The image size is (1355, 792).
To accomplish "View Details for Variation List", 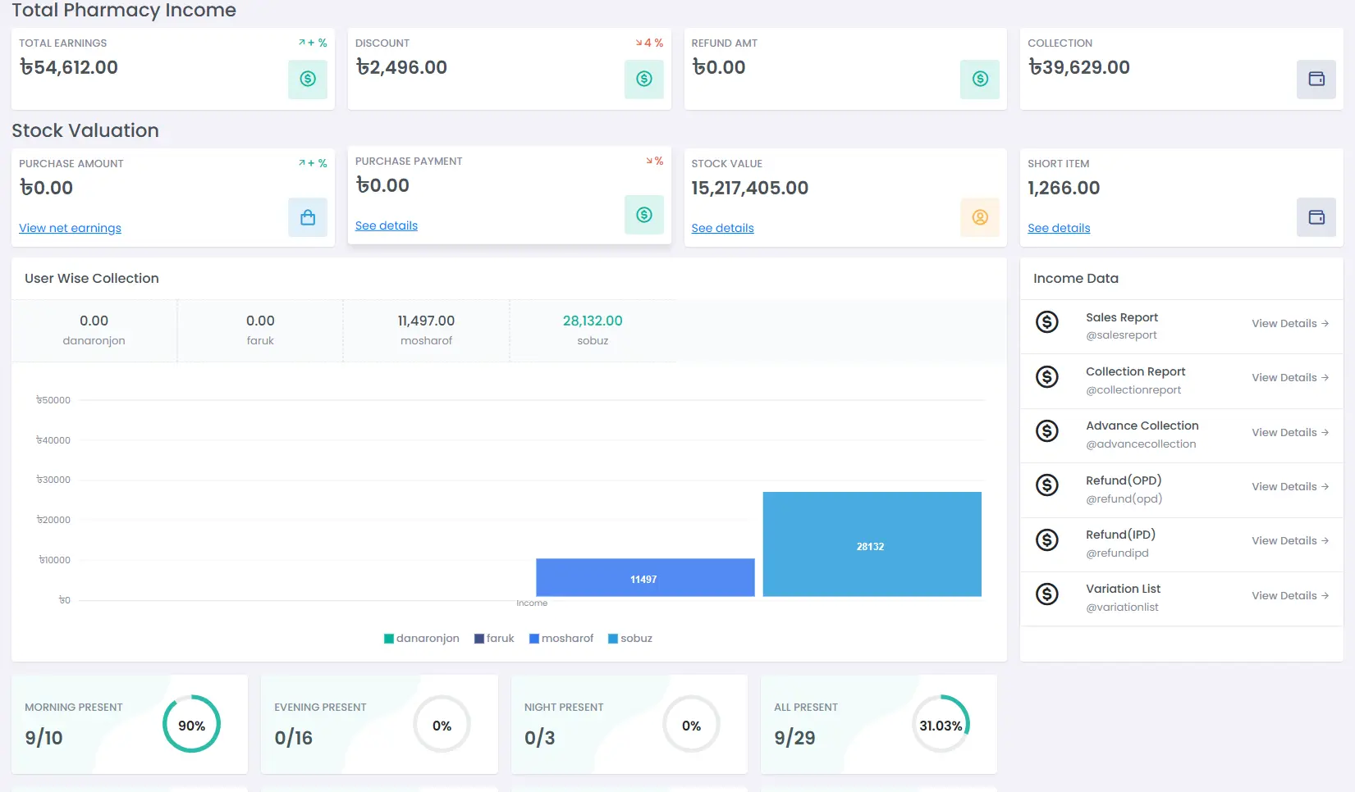I will point(1290,596).
